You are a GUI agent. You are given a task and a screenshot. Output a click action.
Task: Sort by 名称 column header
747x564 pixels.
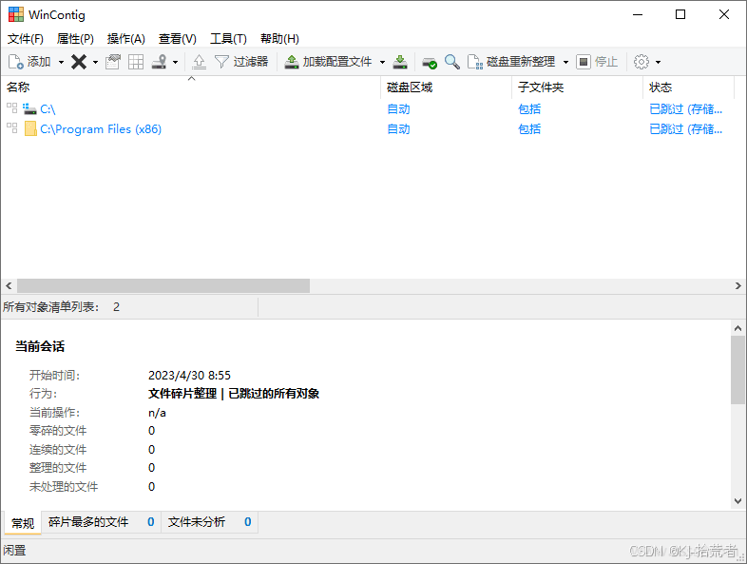coord(191,88)
